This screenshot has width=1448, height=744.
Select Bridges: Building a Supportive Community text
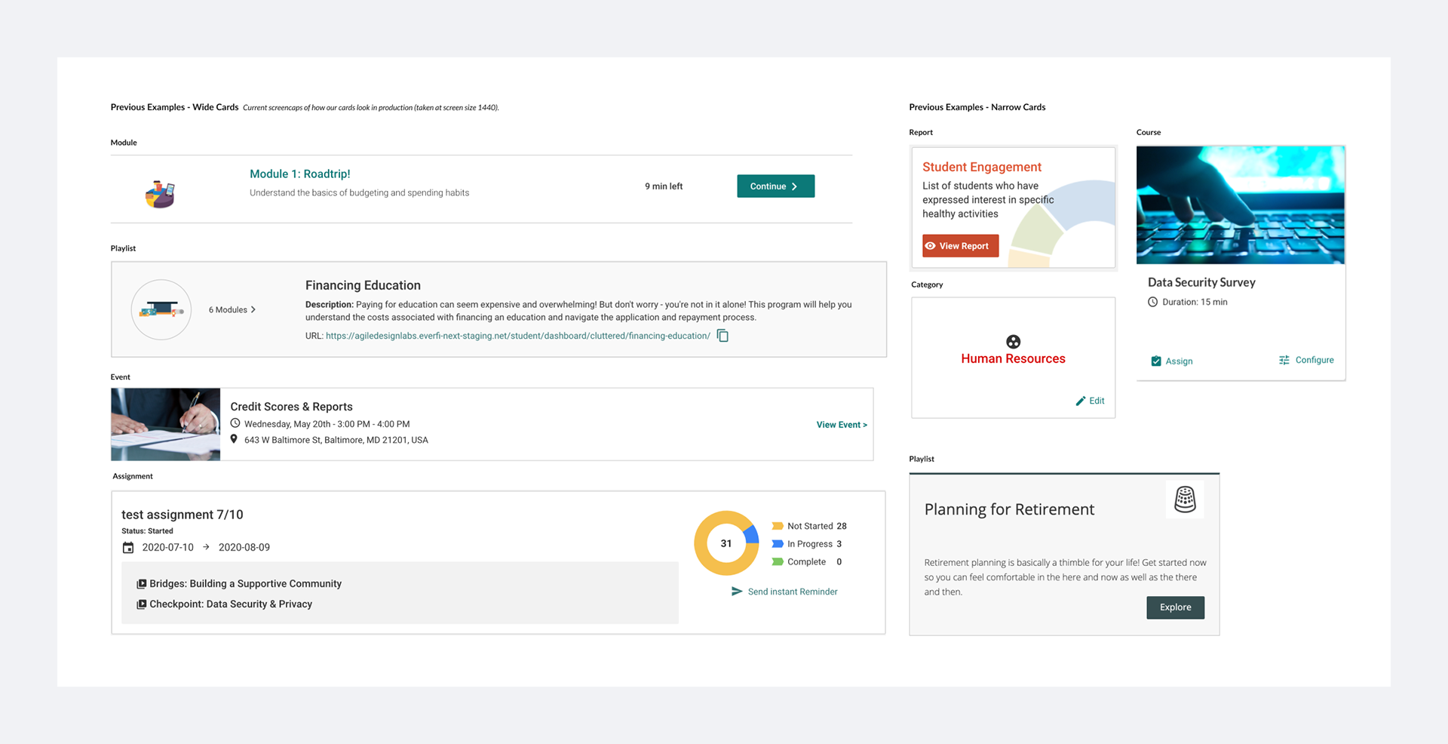tap(245, 583)
